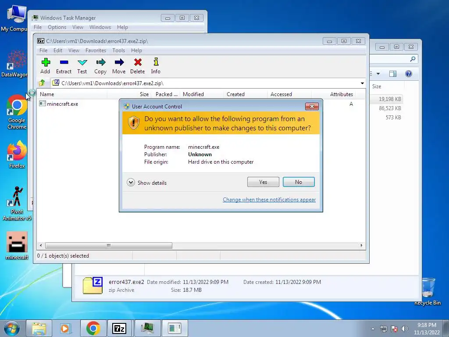The image size is (449, 337).
Task: Open the Pivot Animator v5 shortcut
Action: (17, 204)
